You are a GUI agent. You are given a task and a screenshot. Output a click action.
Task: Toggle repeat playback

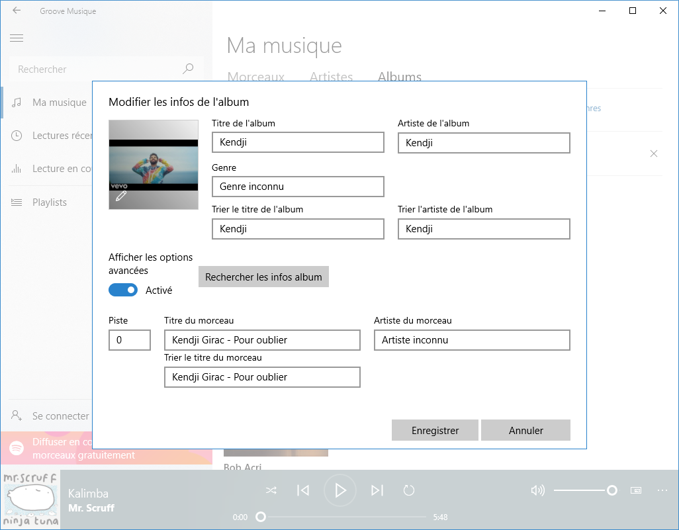(x=409, y=490)
